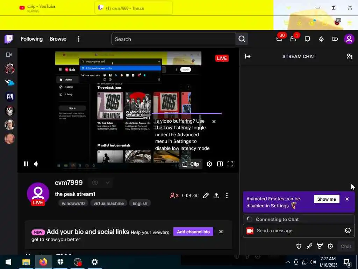Open File Explorer from the taskbar
The height and width of the screenshot is (269, 358).
[x=26, y=262]
